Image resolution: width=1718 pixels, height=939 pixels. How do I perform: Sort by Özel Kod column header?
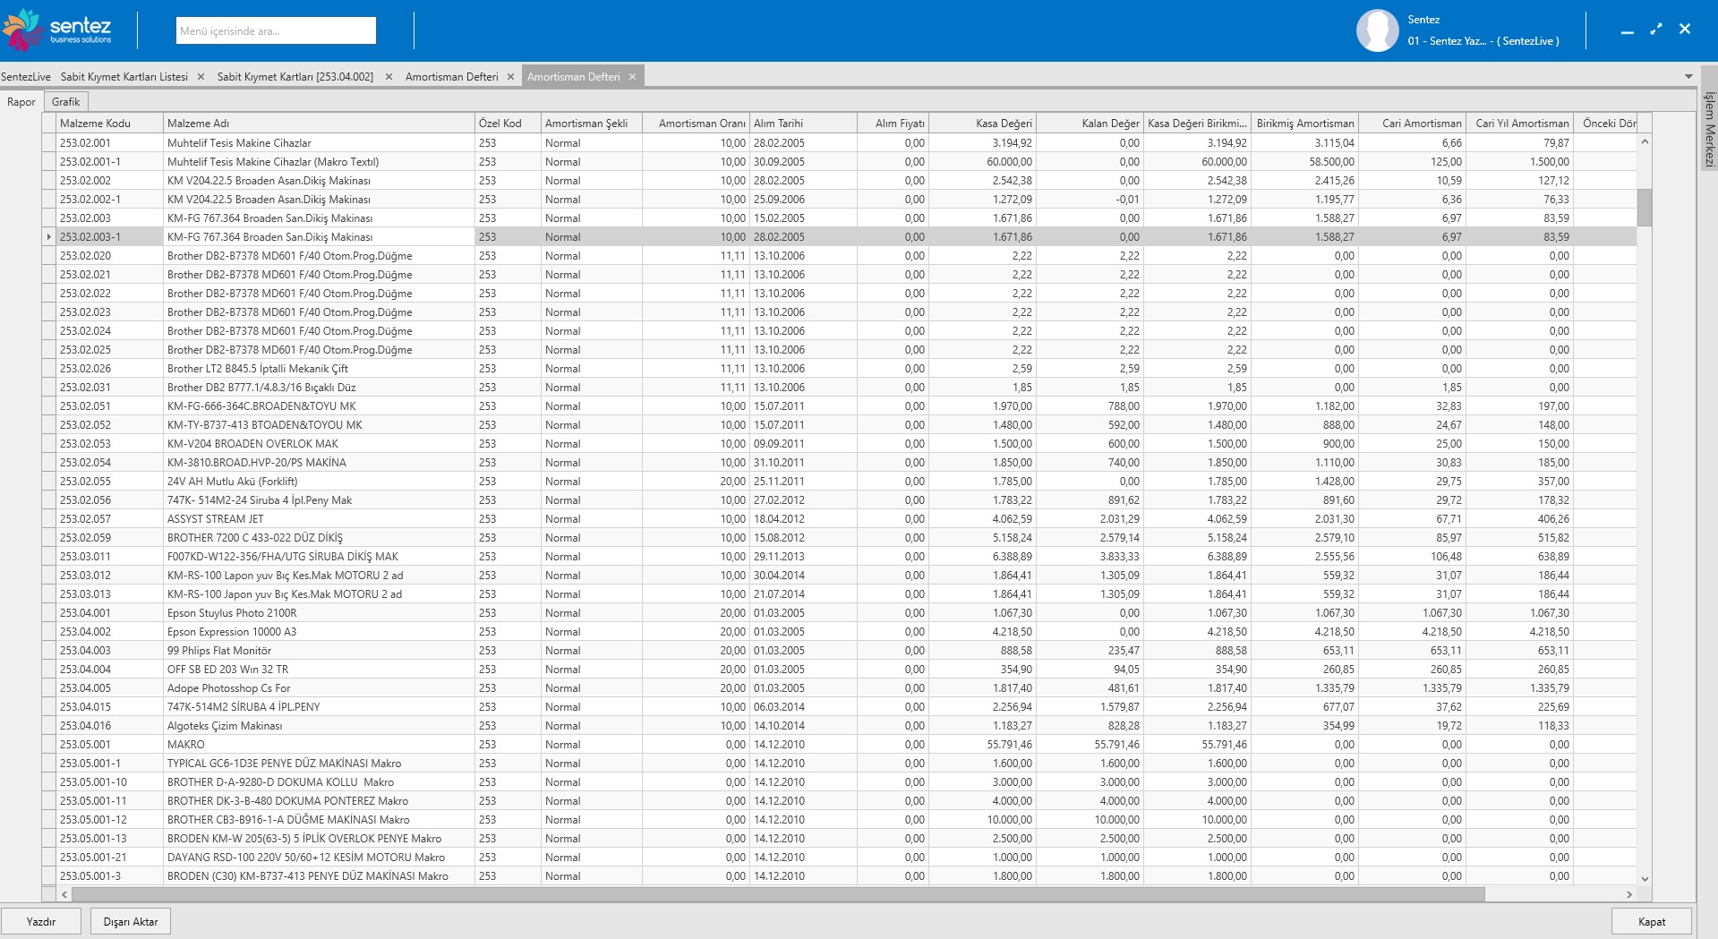(x=508, y=124)
